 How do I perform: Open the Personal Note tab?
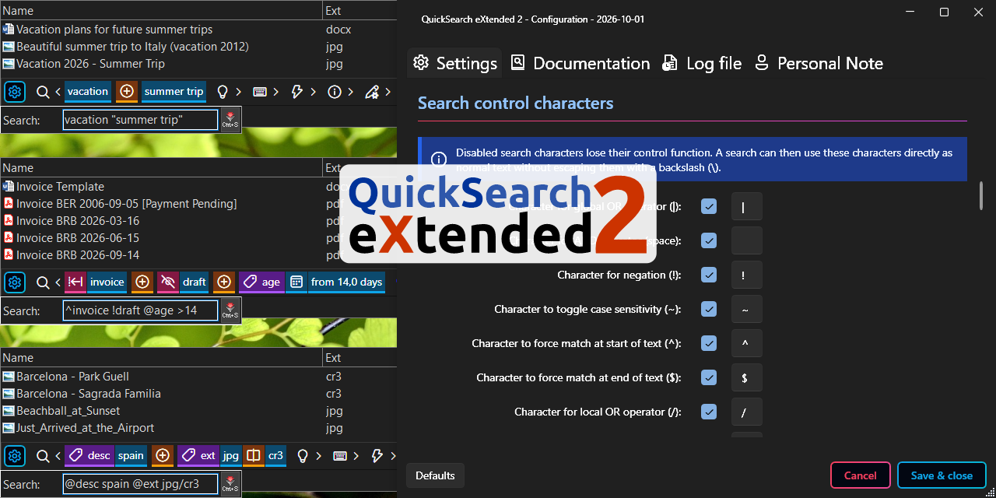[x=819, y=63]
